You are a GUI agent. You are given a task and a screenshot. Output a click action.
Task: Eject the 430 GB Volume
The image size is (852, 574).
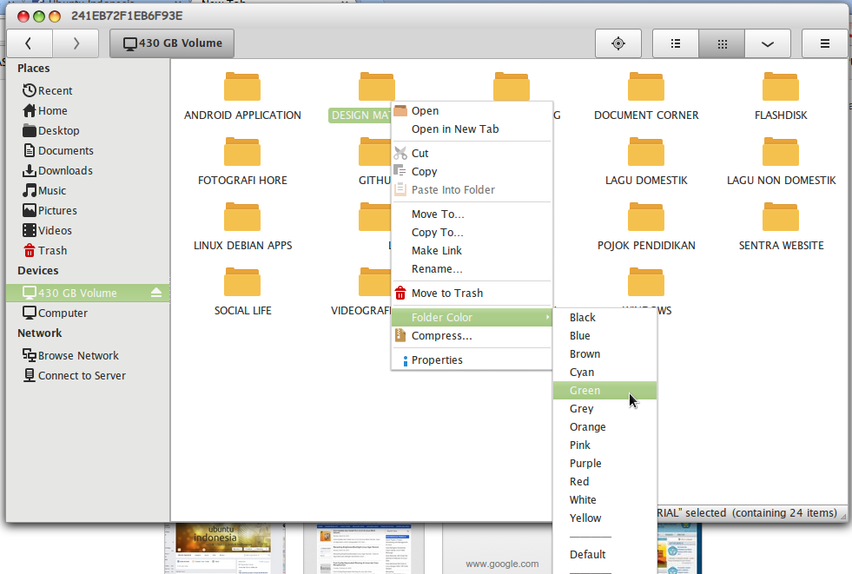156,293
